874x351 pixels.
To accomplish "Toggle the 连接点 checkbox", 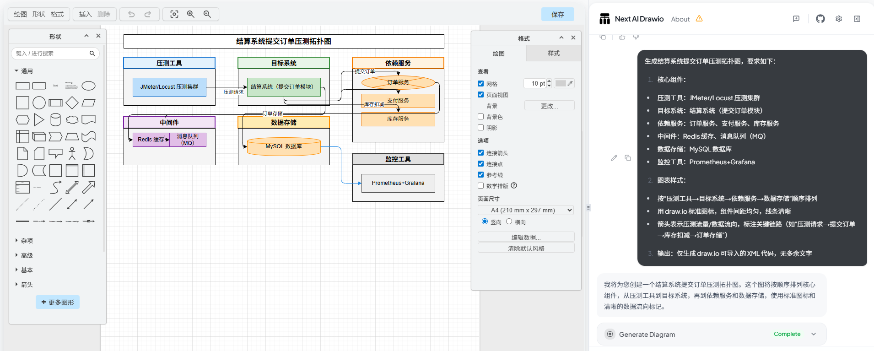I will tap(480, 164).
